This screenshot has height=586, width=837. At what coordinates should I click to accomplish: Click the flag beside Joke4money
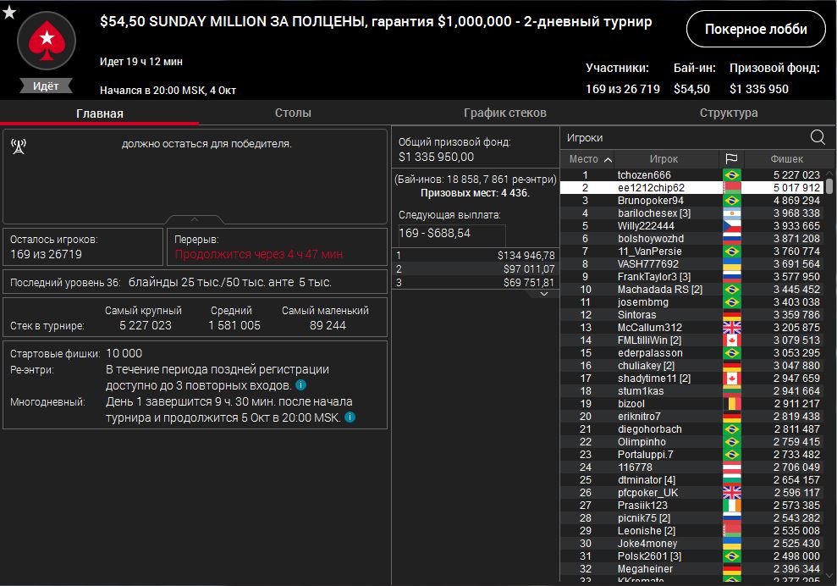pyautogui.click(x=731, y=544)
